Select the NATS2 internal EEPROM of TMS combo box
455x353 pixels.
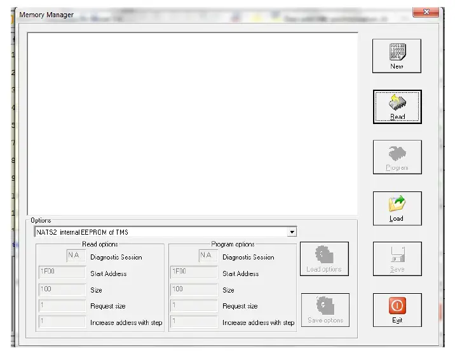(165, 232)
